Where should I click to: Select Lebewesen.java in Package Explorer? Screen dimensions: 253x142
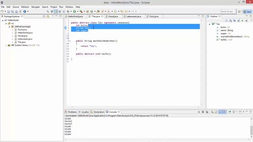pyautogui.click(x=25, y=39)
